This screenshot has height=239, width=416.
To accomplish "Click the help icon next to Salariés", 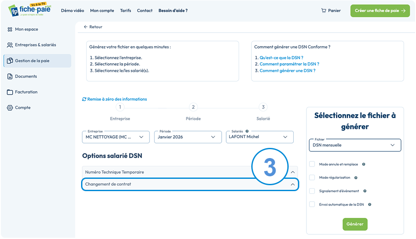I will (247, 131).
